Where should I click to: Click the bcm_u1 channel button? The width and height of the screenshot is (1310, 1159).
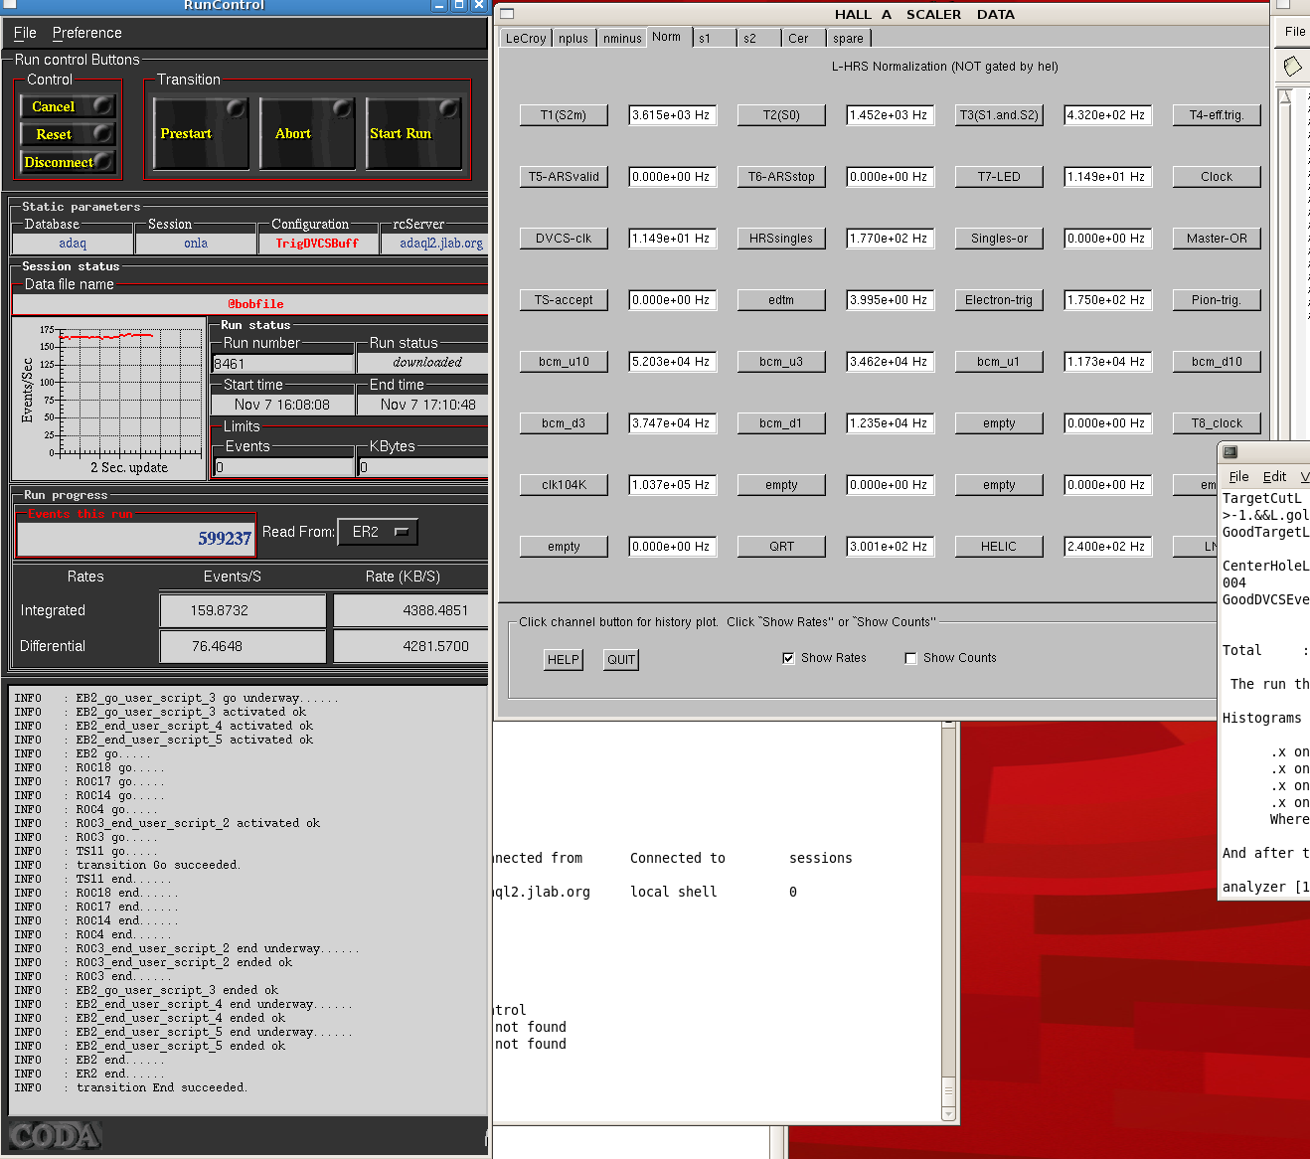pyautogui.click(x=999, y=362)
